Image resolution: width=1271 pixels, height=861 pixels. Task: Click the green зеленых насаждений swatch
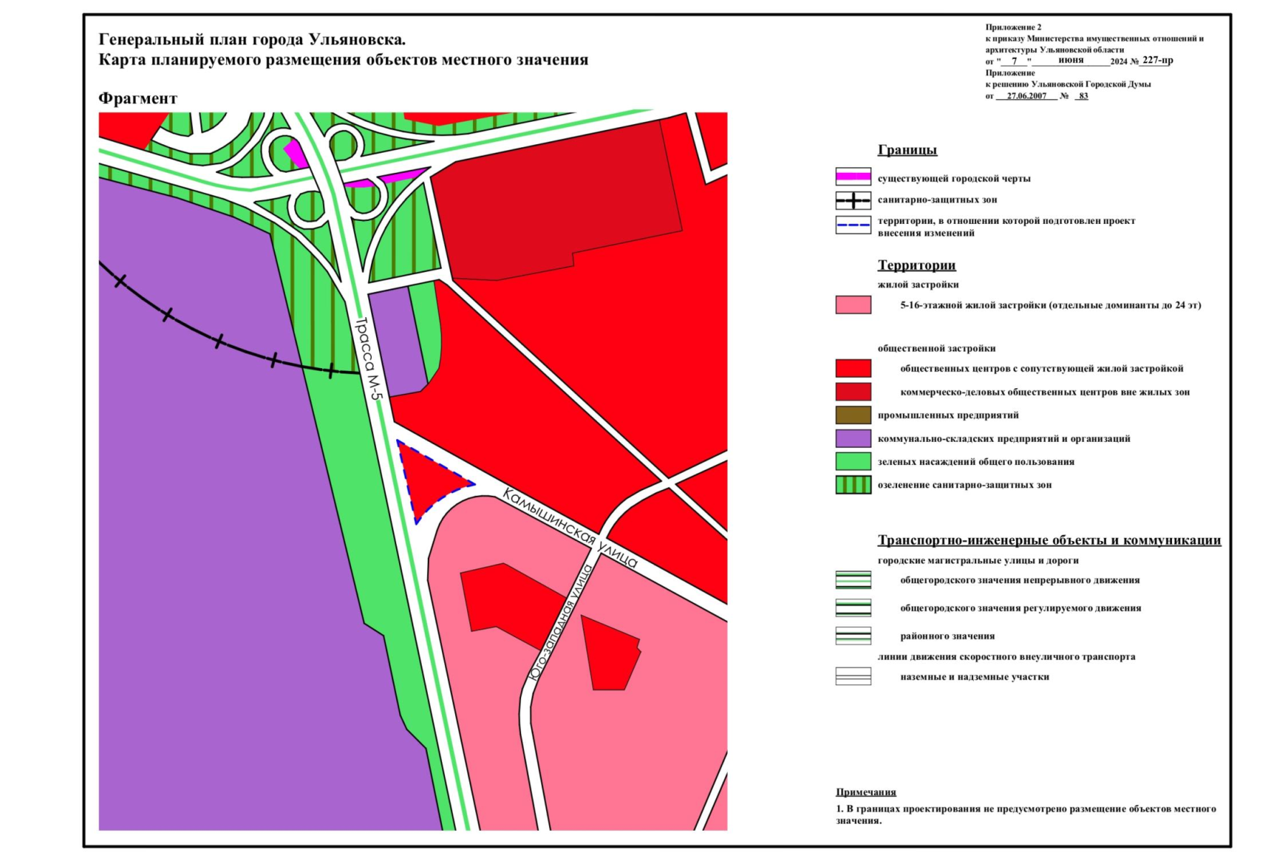853,461
